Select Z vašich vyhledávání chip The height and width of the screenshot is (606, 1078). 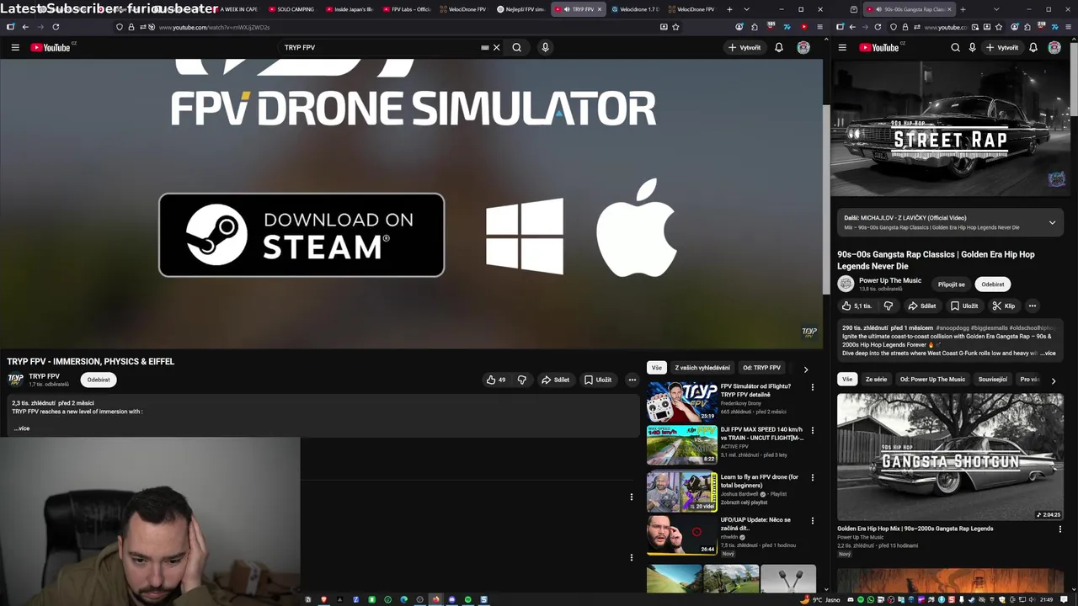click(x=702, y=368)
